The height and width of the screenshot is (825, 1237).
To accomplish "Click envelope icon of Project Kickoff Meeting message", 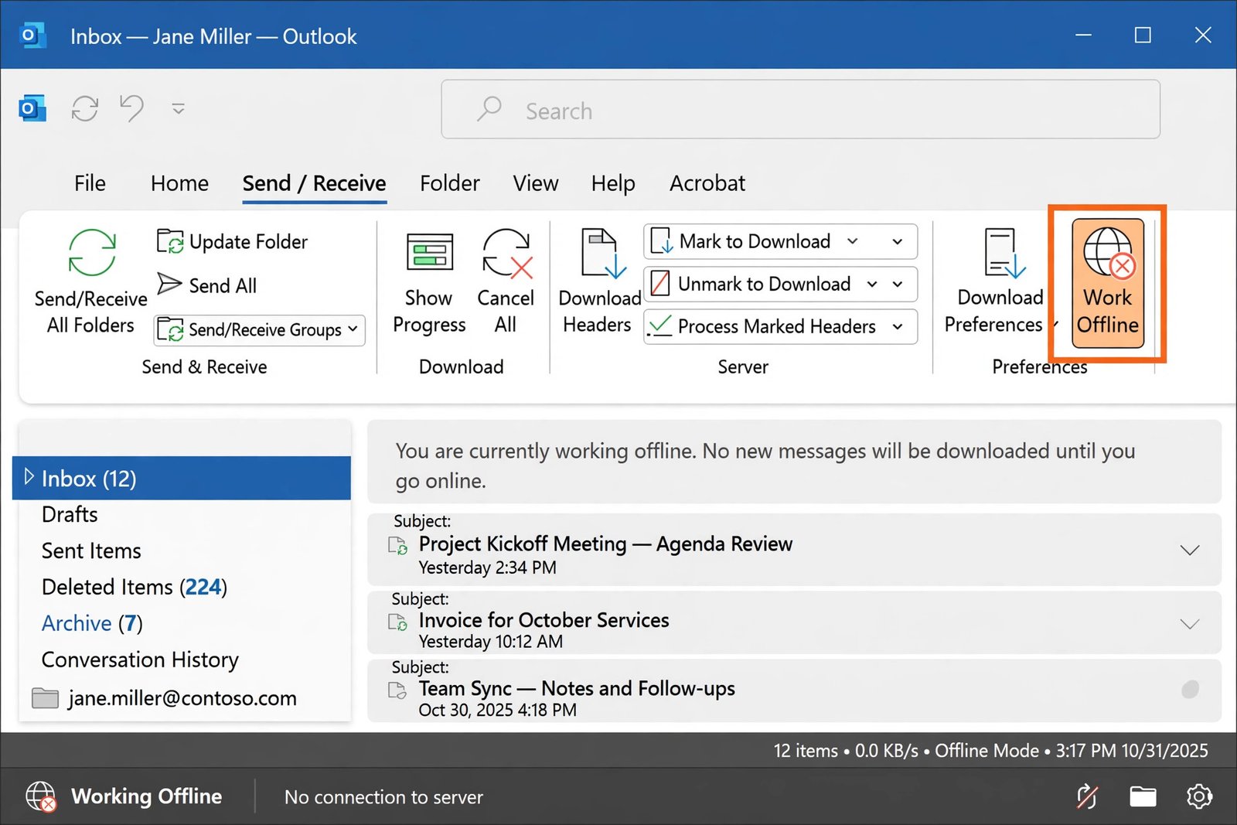I will click(397, 546).
